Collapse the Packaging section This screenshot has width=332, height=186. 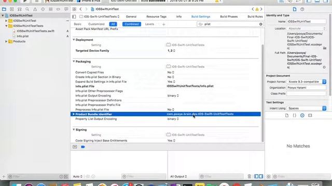[74, 61]
